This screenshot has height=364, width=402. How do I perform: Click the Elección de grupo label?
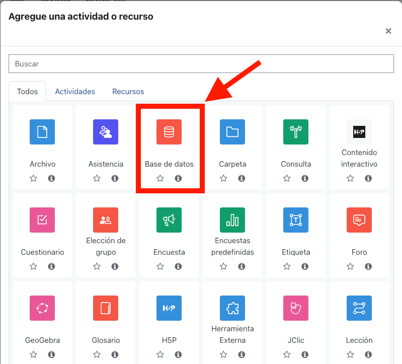click(106, 246)
